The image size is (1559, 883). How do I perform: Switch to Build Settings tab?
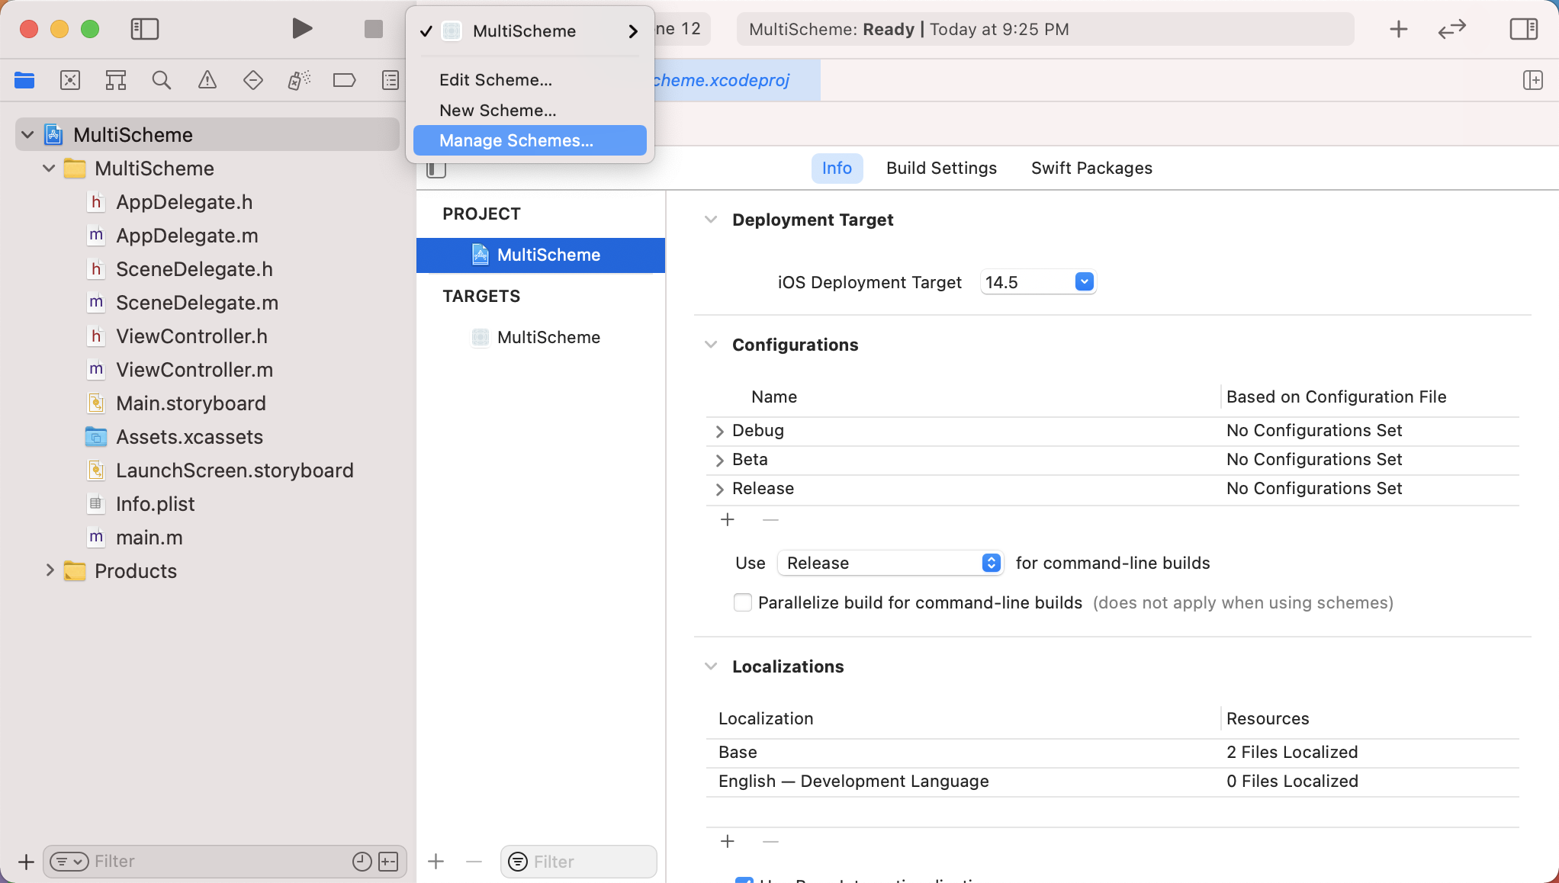coord(941,168)
